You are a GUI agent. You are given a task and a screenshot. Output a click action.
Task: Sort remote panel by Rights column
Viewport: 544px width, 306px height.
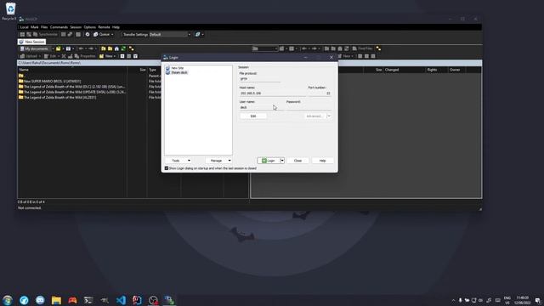tap(436, 70)
